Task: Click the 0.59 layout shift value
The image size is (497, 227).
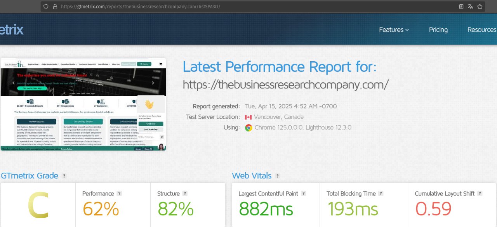Action: click(x=433, y=209)
